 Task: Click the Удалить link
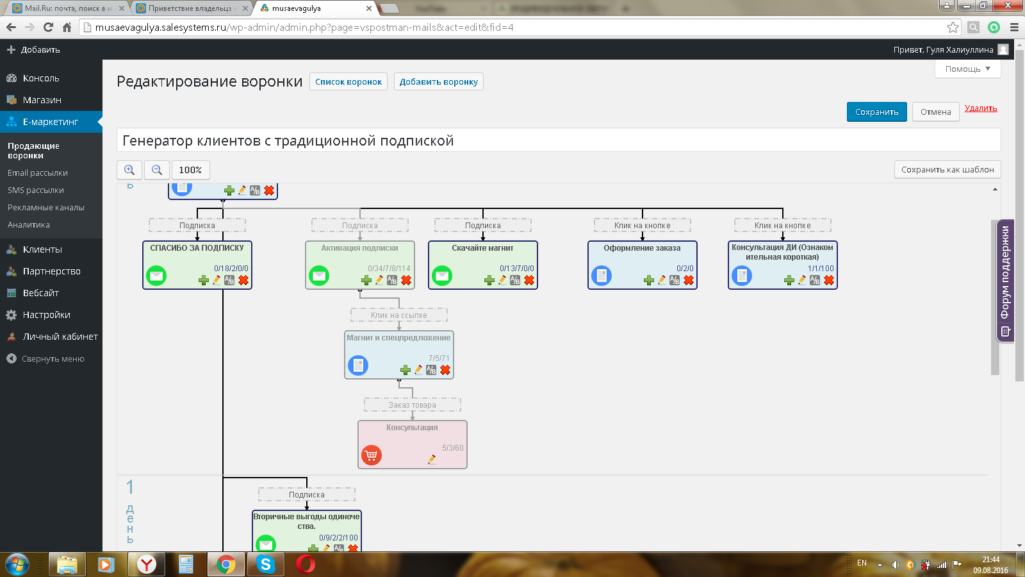pos(981,108)
